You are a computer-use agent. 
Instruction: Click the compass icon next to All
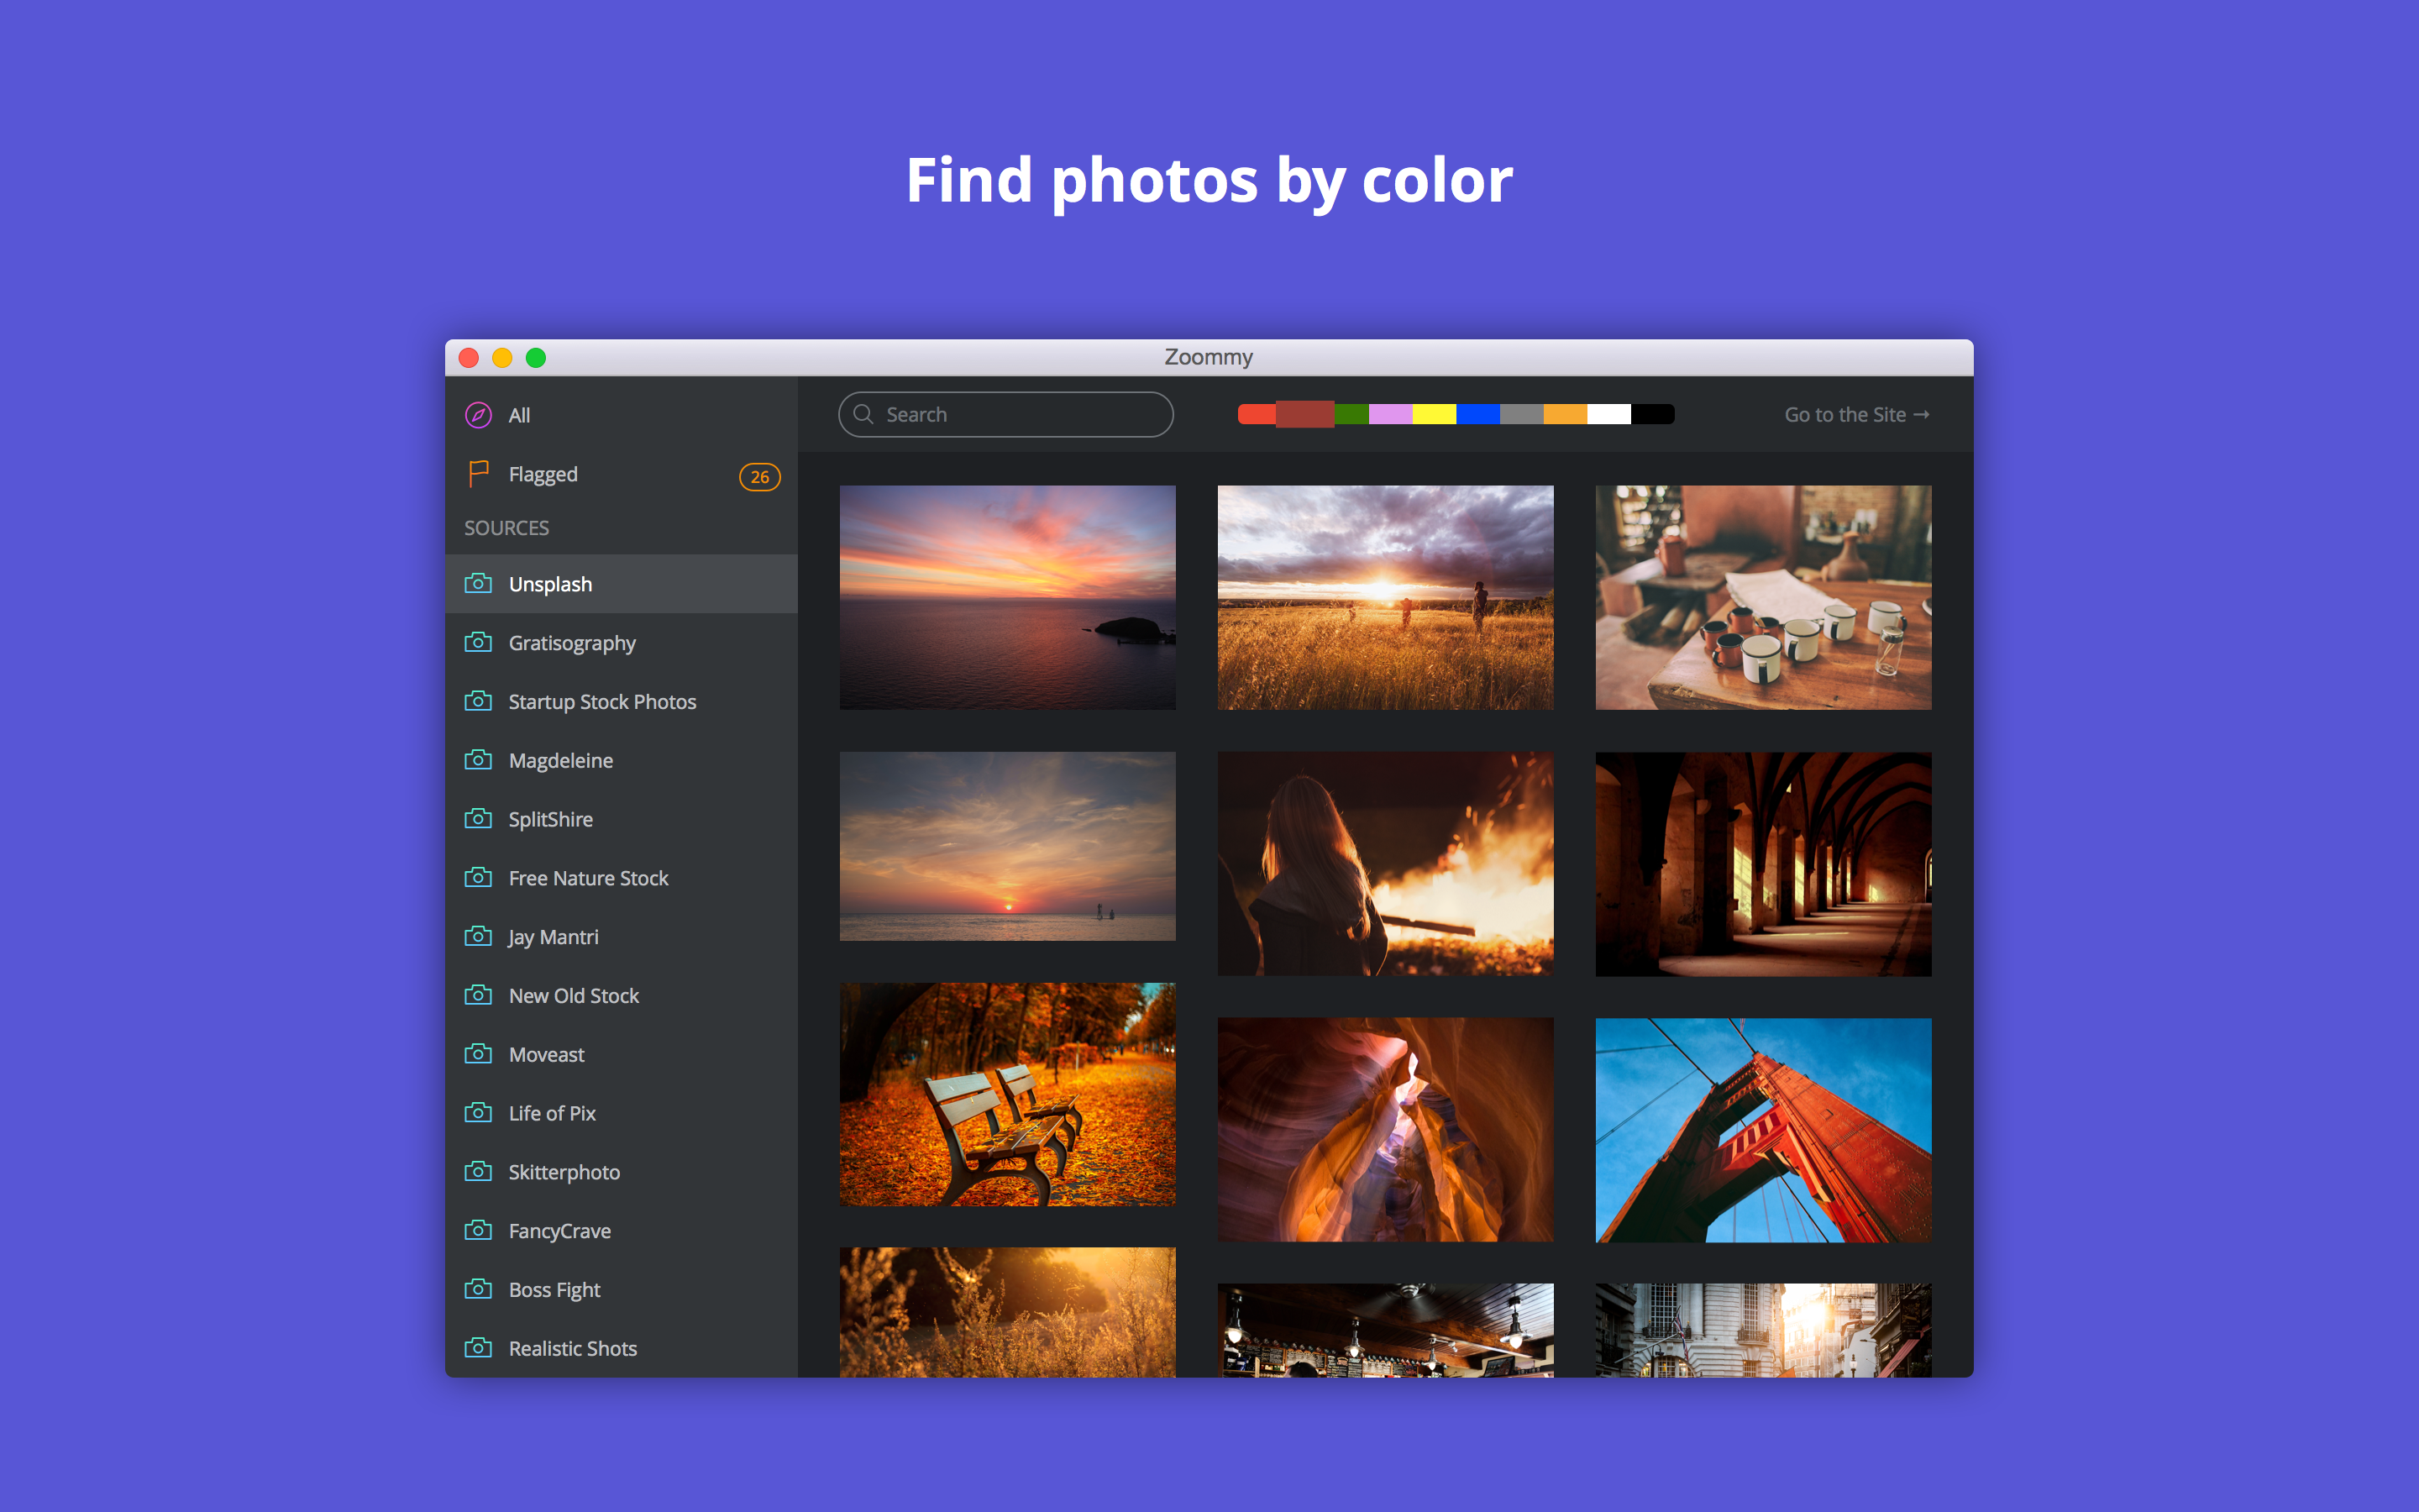pyautogui.click(x=478, y=415)
